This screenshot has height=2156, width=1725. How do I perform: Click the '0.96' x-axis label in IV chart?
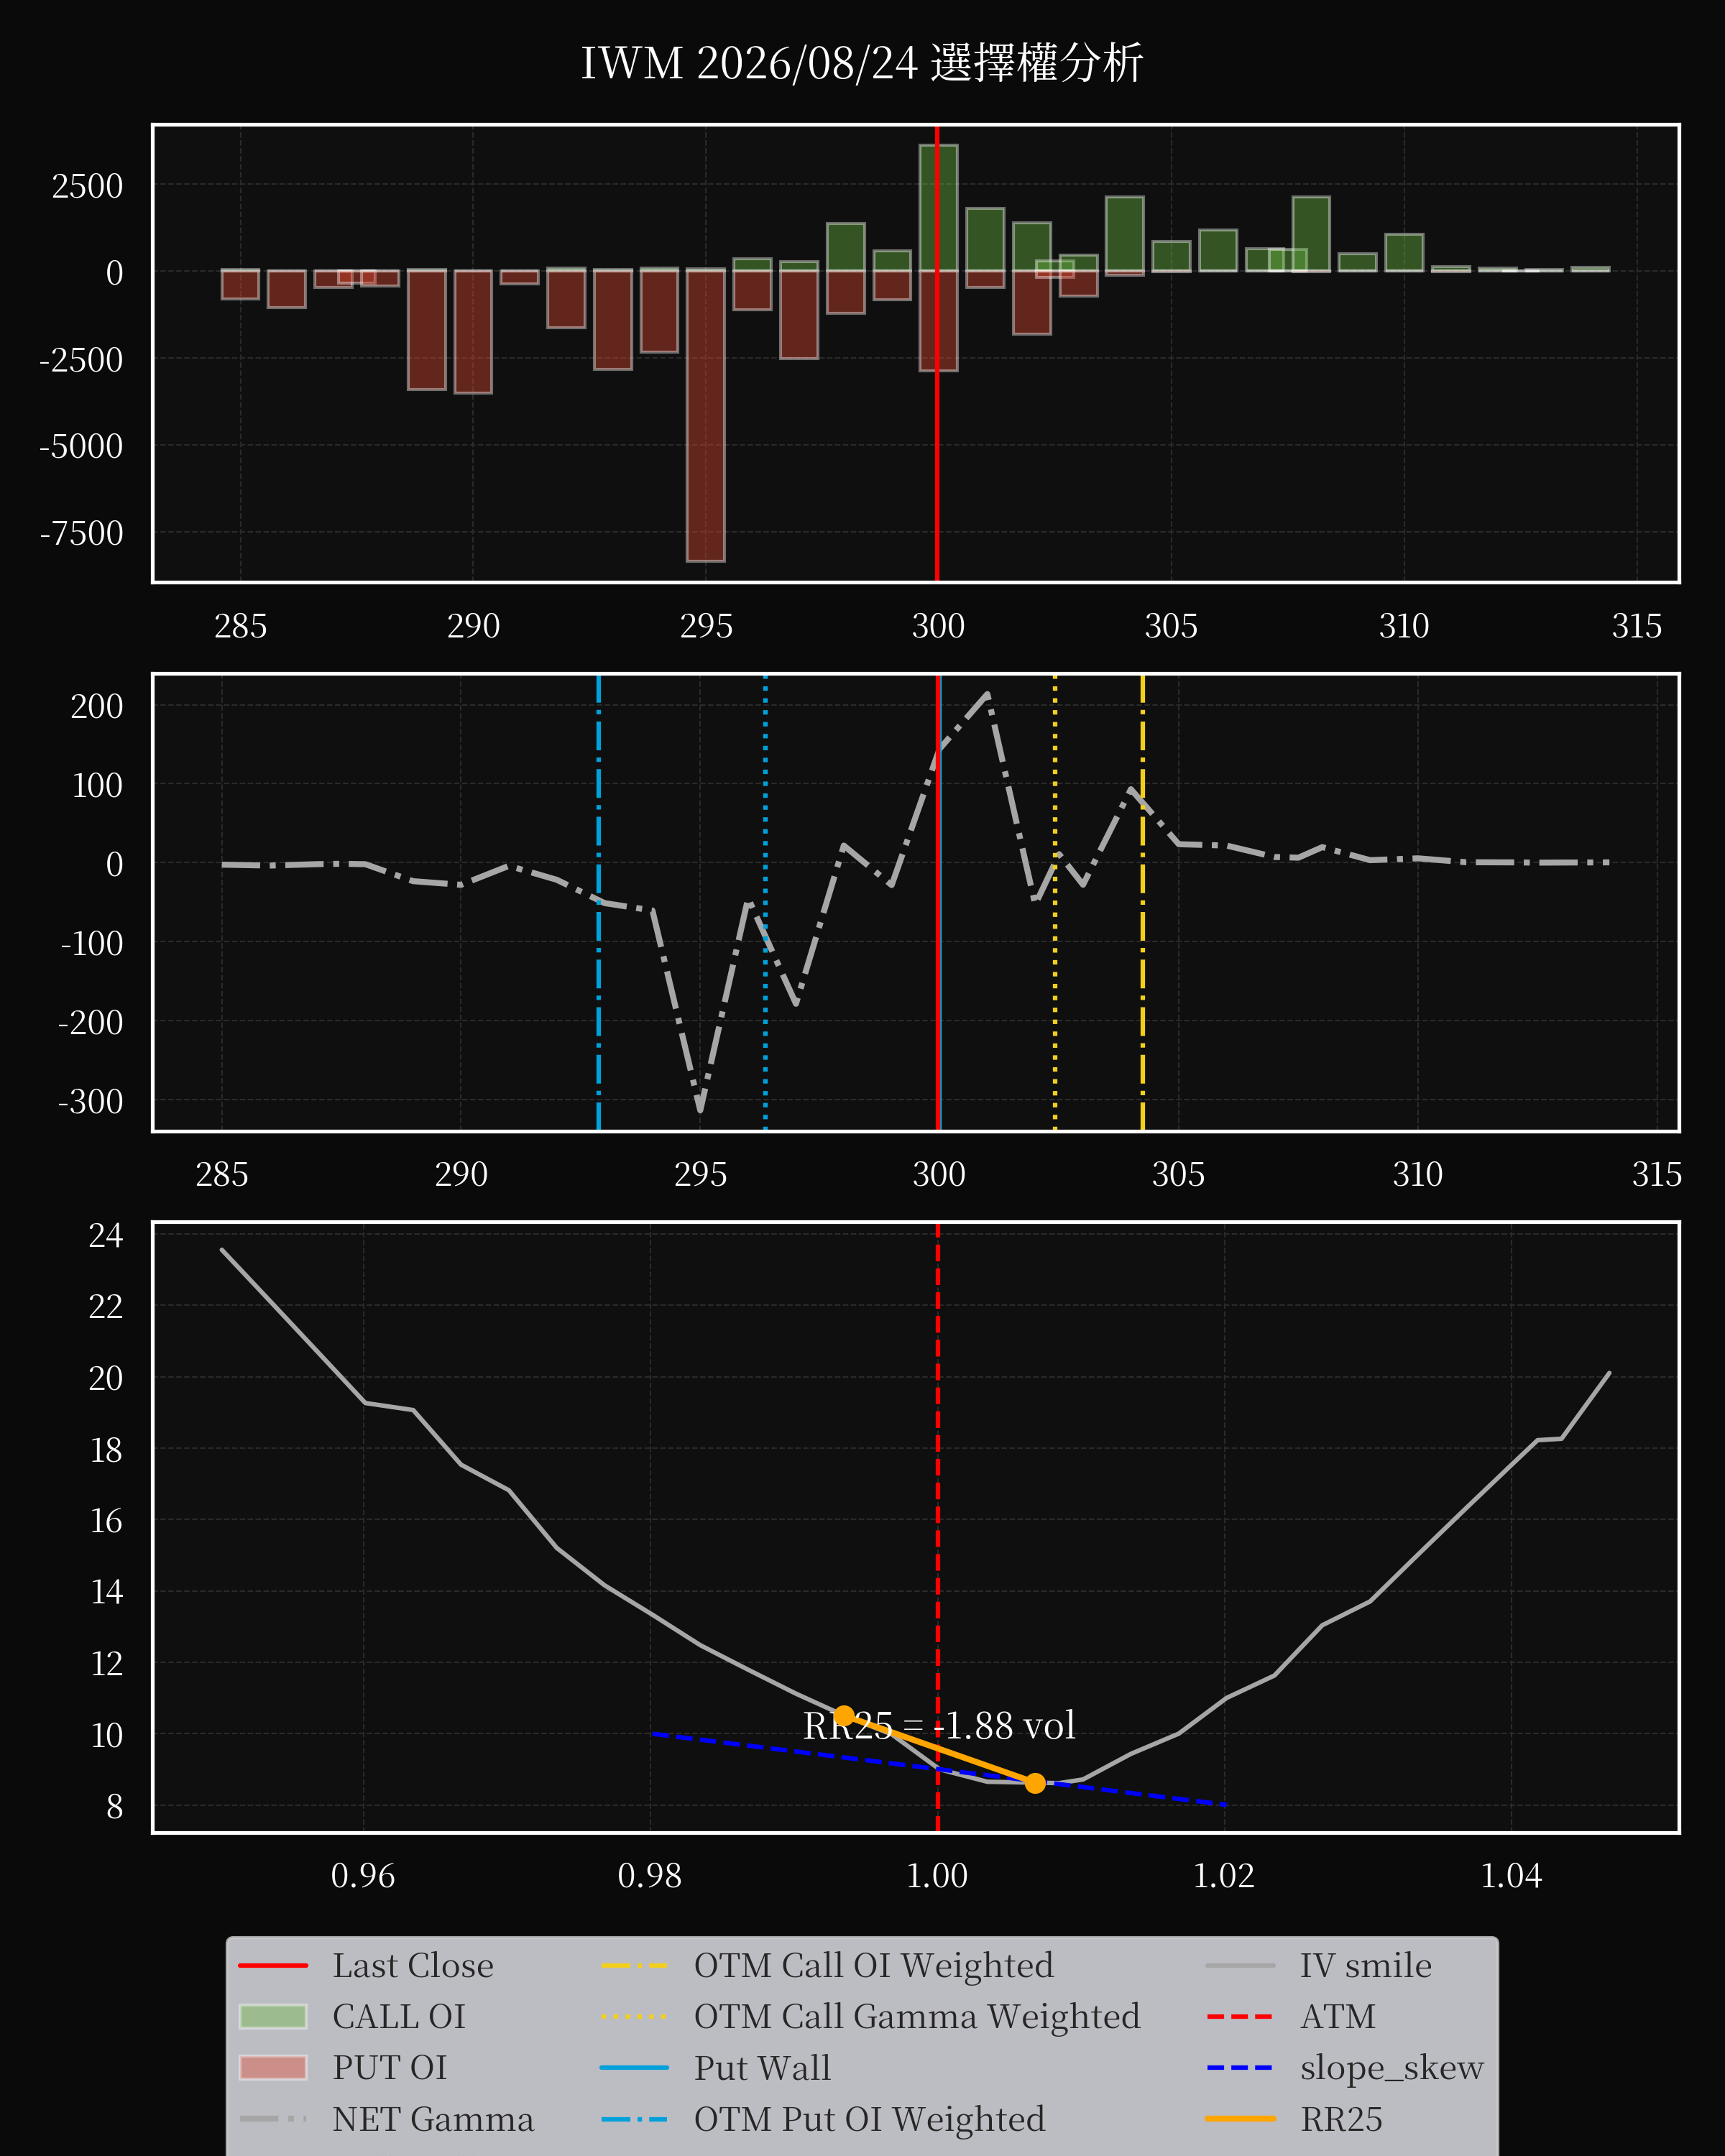tap(363, 1875)
